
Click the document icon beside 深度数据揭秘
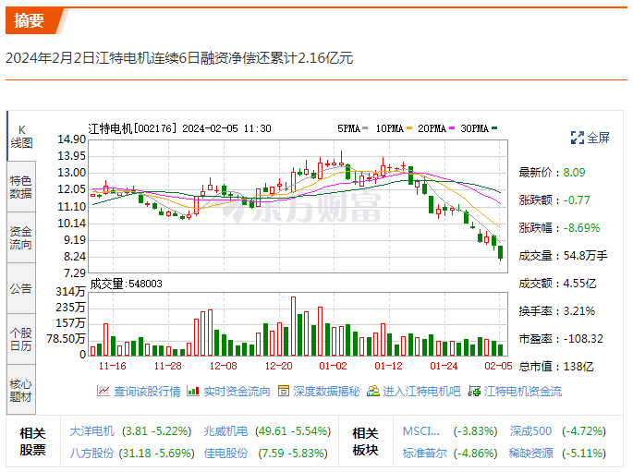284,391
